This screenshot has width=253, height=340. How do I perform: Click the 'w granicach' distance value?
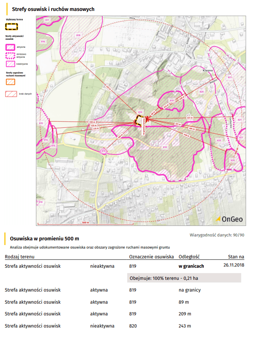tap(191, 266)
